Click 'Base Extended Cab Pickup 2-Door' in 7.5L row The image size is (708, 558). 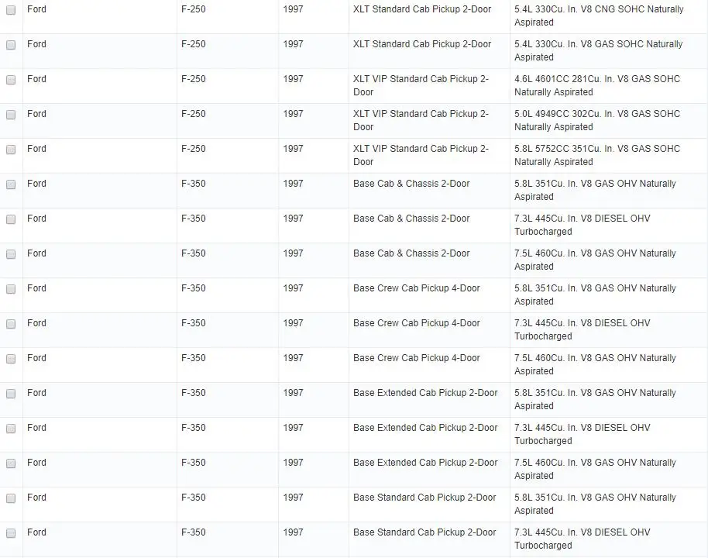425,463
